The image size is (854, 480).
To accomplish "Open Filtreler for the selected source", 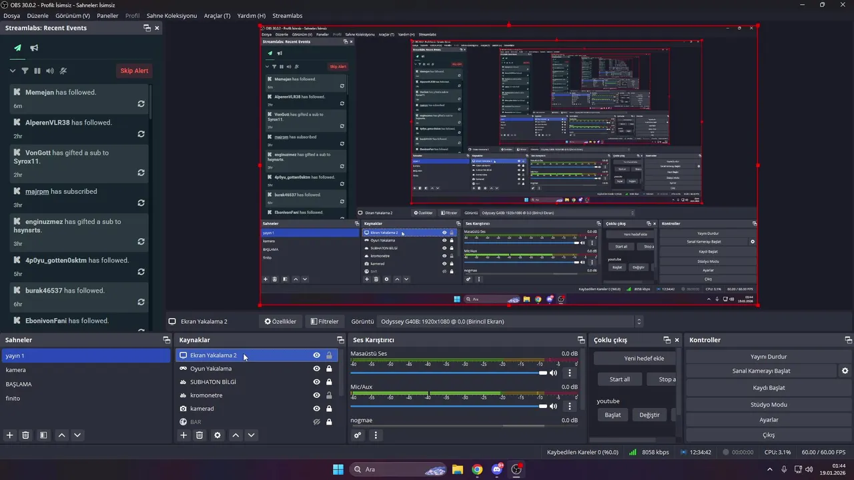I will point(325,321).
